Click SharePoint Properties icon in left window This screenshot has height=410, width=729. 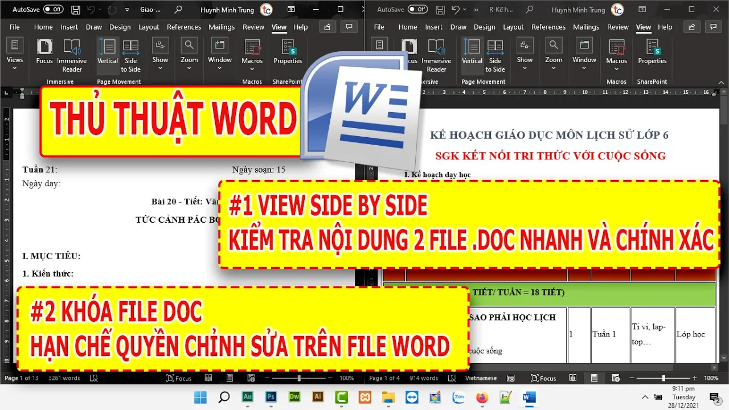[x=288, y=51]
